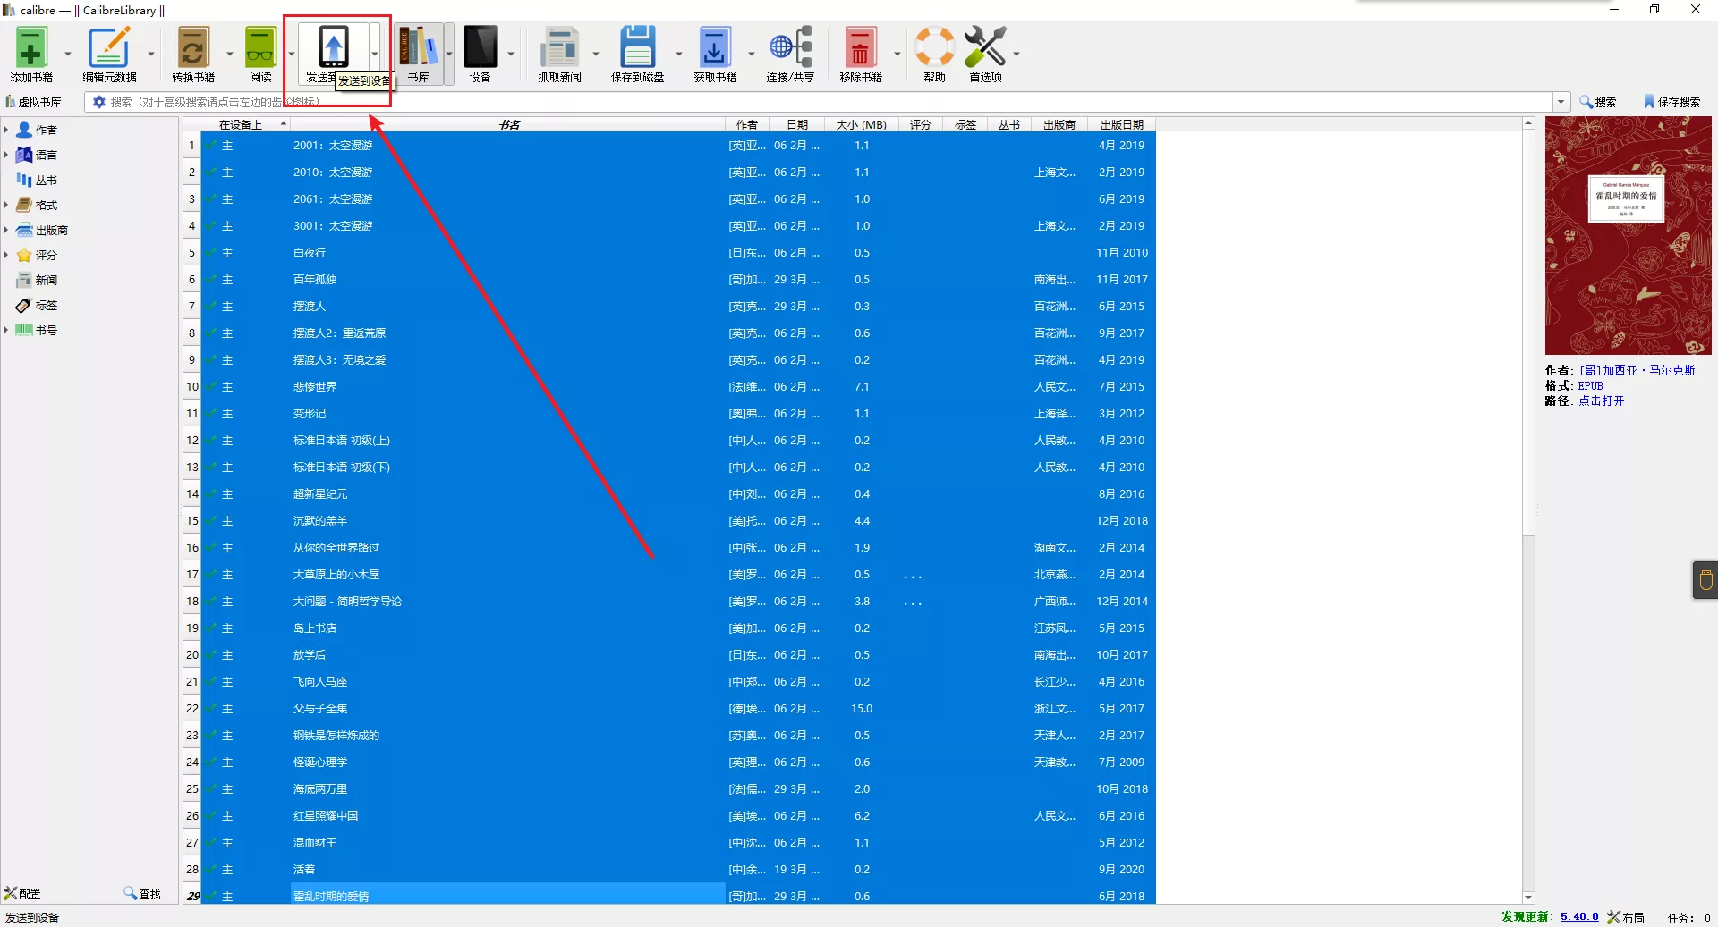Click the 出版日期 column header
This screenshot has height=927, width=1718.
click(x=1121, y=124)
